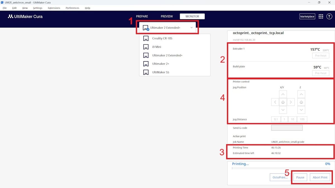Image resolution: width=335 pixels, height=188 pixels.
Task: Set jog distance to 1
Action: (x=284, y=119)
